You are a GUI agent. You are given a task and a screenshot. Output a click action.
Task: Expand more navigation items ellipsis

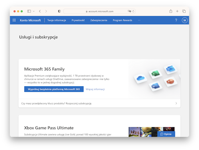coord(139,20)
